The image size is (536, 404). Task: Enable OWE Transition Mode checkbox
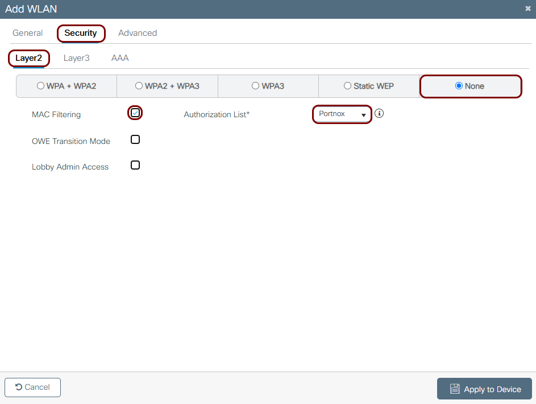[135, 139]
